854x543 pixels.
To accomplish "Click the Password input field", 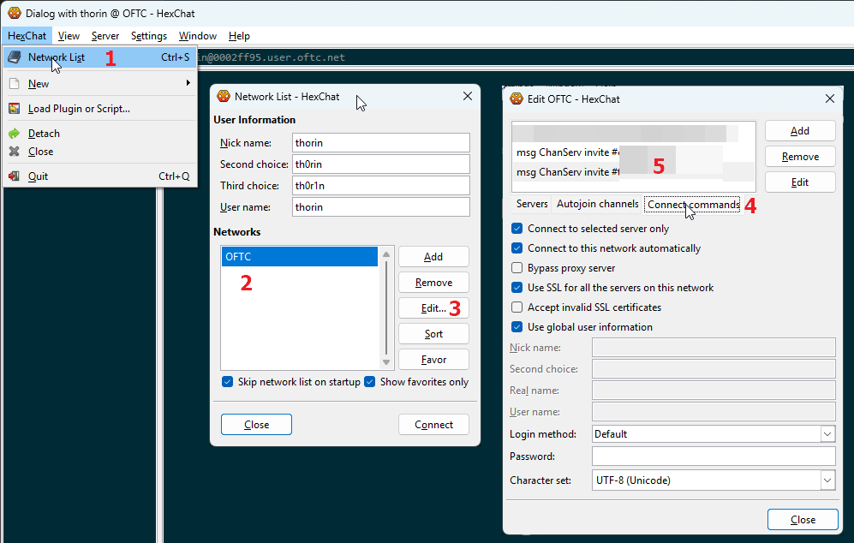I will click(x=713, y=456).
